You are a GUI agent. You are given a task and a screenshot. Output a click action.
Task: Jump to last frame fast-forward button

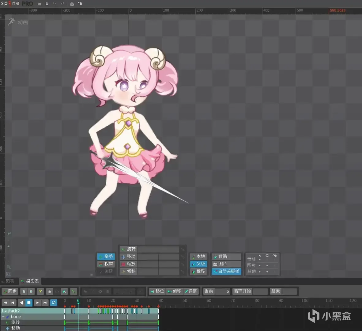(x=45, y=302)
